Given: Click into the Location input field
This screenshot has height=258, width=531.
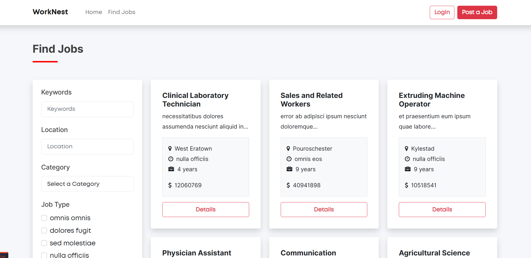Looking at the screenshot, I should point(87,147).
